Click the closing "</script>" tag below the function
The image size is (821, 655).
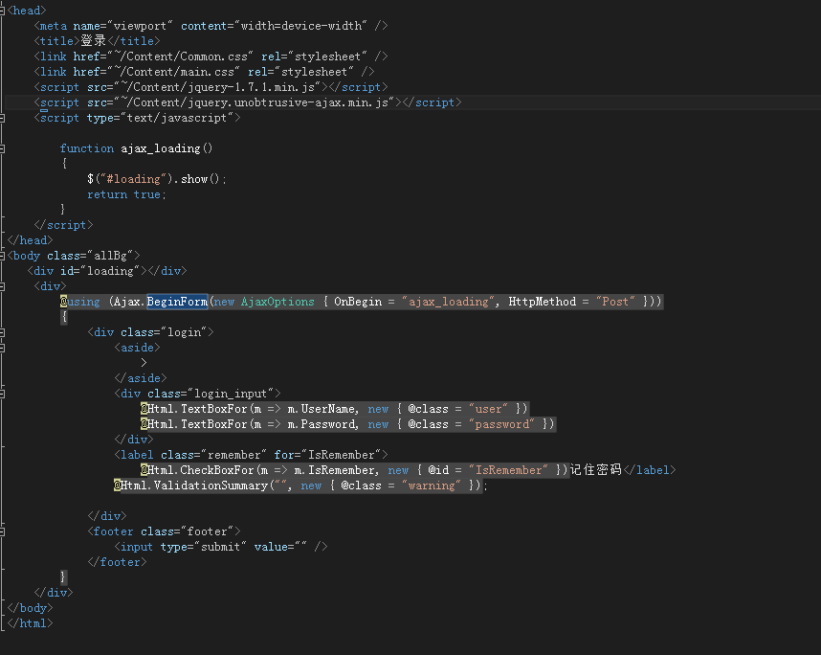[x=63, y=225]
